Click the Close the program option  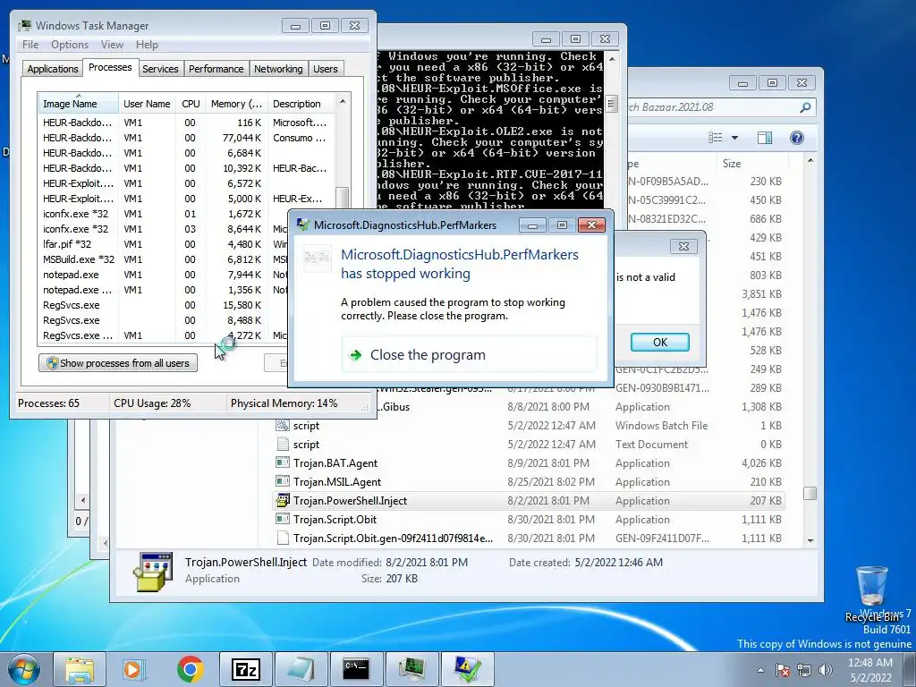(x=470, y=354)
